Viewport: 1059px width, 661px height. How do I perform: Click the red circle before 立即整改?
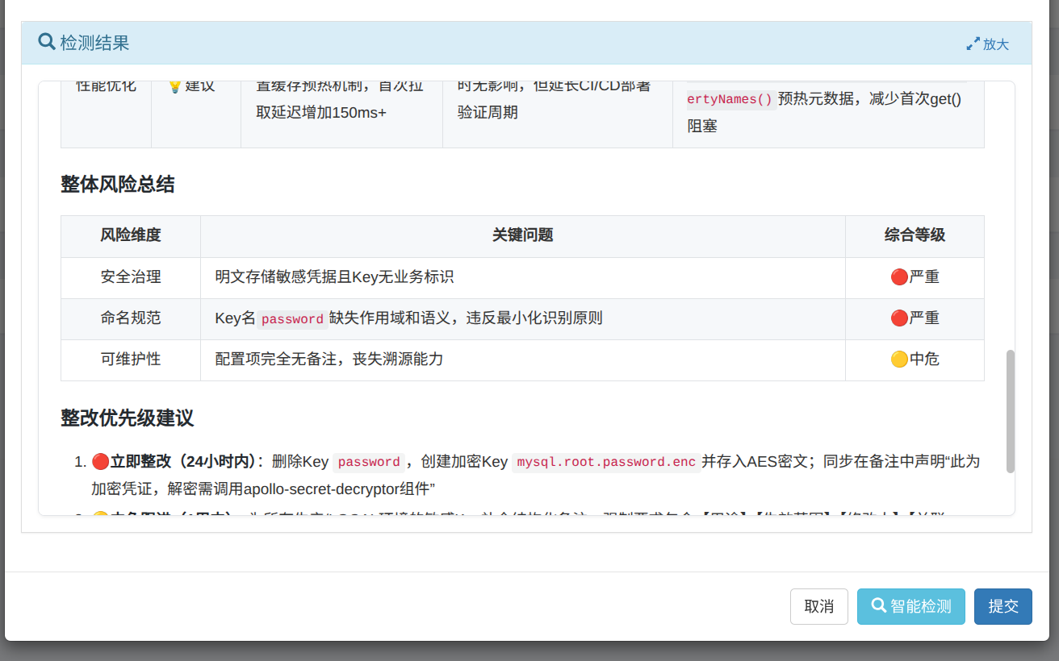click(x=100, y=462)
